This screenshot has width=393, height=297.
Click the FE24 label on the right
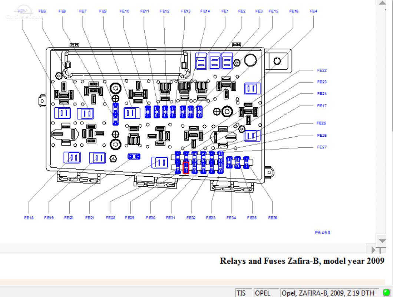pyautogui.click(x=322, y=94)
